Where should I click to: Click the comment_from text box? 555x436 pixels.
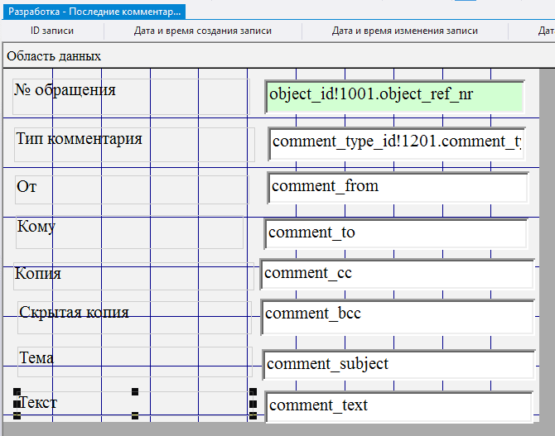click(x=398, y=187)
